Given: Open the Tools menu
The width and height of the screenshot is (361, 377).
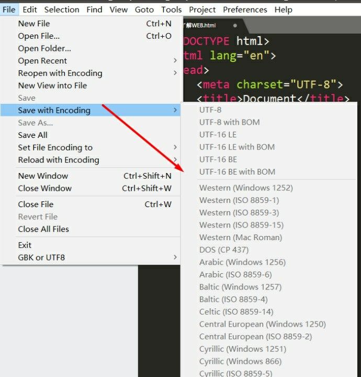Looking at the screenshot, I should 171,9.
